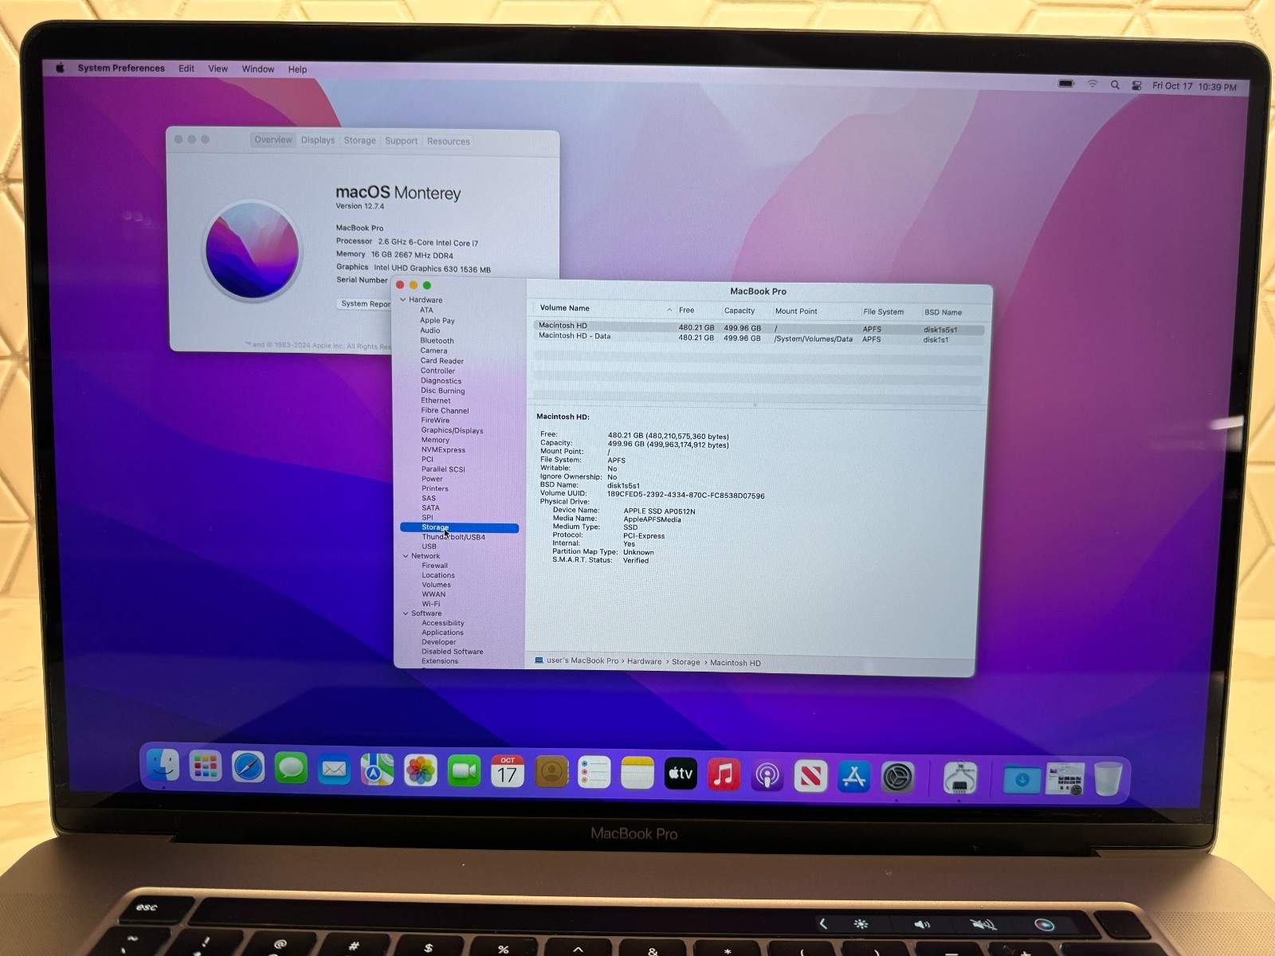
Task: Open the Music app
Action: (724, 774)
